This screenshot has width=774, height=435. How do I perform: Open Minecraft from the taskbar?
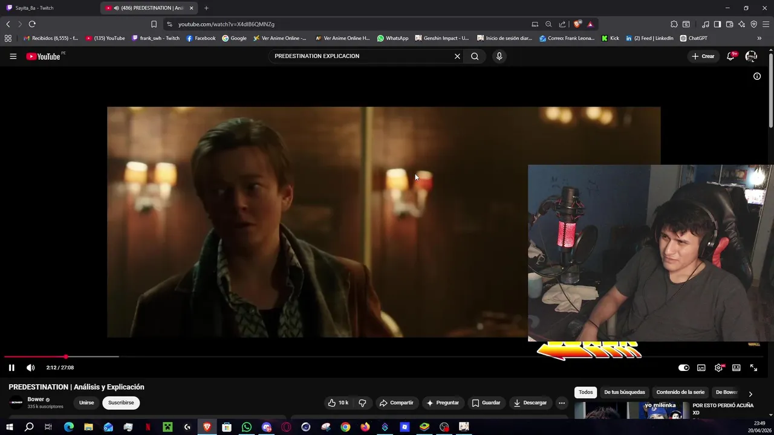(167, 427)
